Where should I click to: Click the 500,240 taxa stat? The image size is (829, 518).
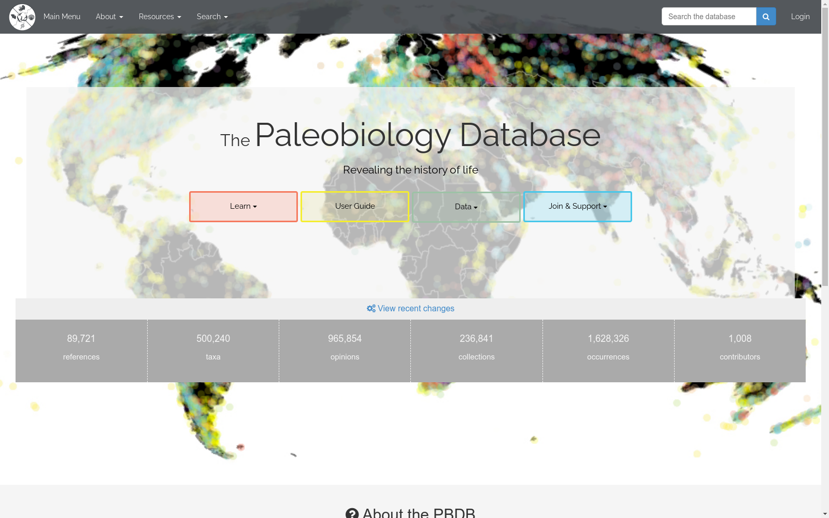pos(213,351)
